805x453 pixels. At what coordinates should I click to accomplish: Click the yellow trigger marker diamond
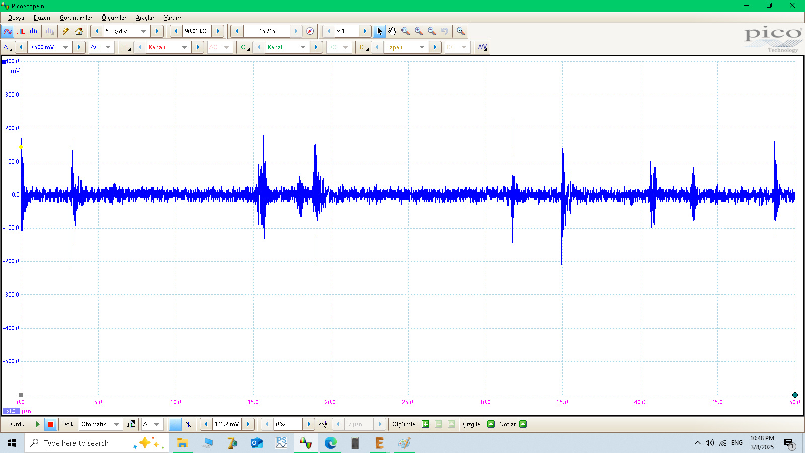point(21,147)
